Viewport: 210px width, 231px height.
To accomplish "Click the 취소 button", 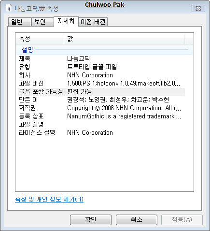I will click(x=137, y=220).
